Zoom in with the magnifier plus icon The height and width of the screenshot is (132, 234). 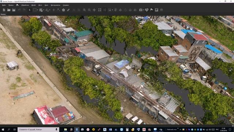(84, 10)
